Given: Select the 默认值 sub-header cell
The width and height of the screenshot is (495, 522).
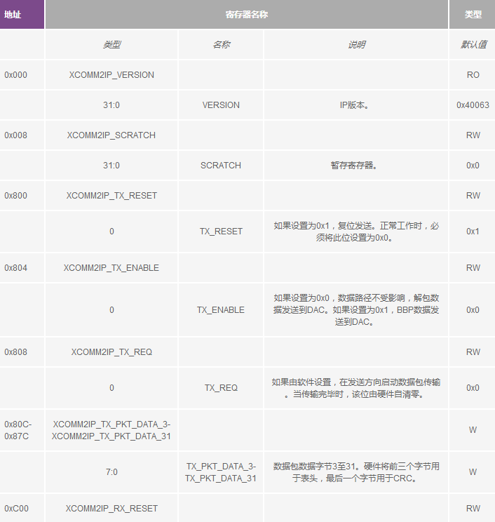Looking at the screenshot, I should tap(473, 45).
